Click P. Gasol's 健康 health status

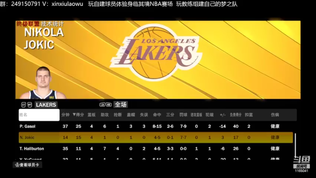(275, 126)
